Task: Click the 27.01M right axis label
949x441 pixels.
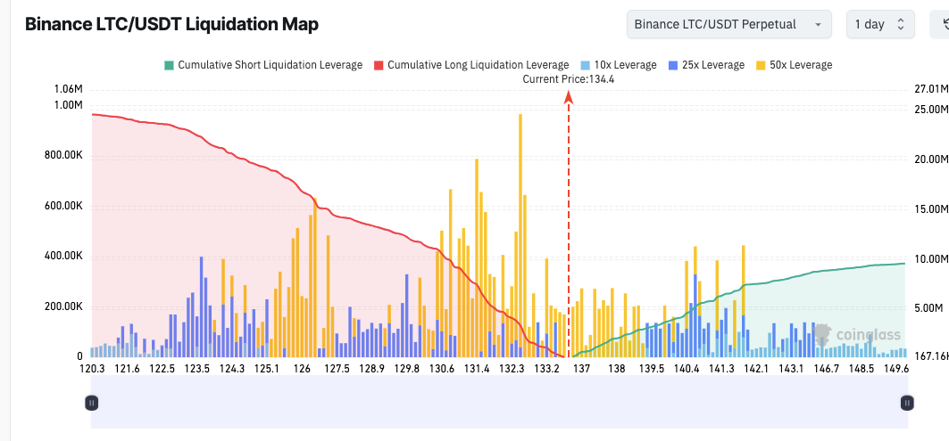Action: (931, 90)
